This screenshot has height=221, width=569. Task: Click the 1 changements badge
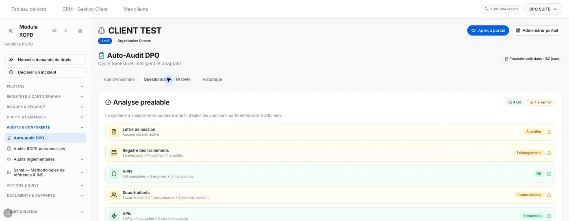click(529, 153)
